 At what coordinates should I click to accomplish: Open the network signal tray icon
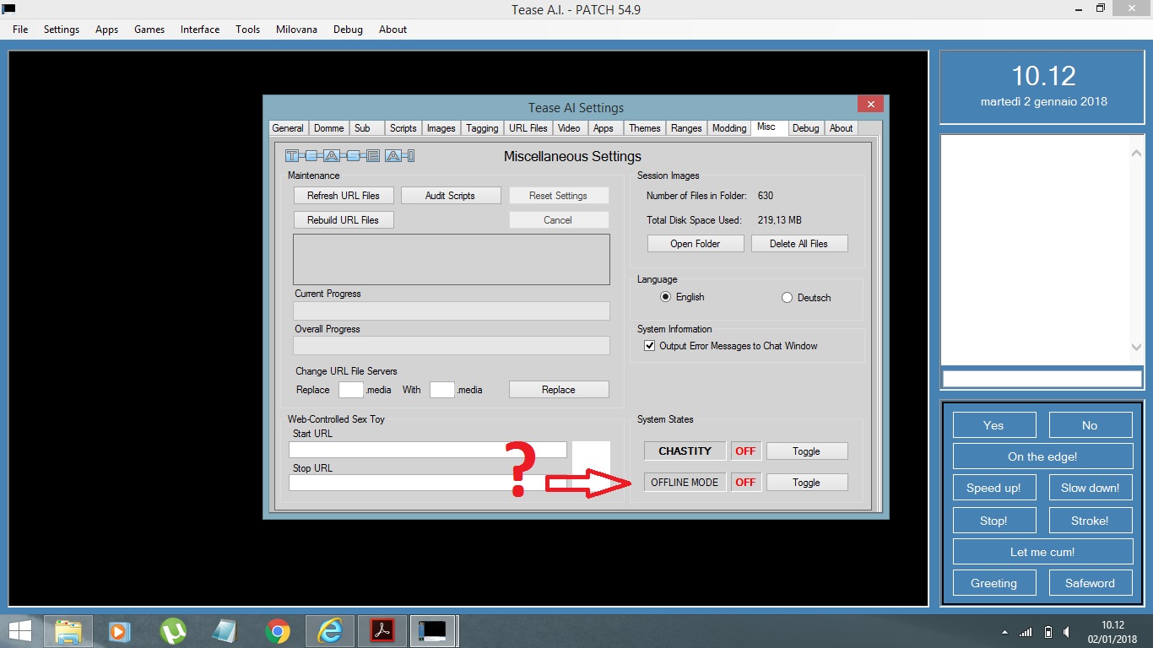pyautogui.click(x=1026, y=632)
